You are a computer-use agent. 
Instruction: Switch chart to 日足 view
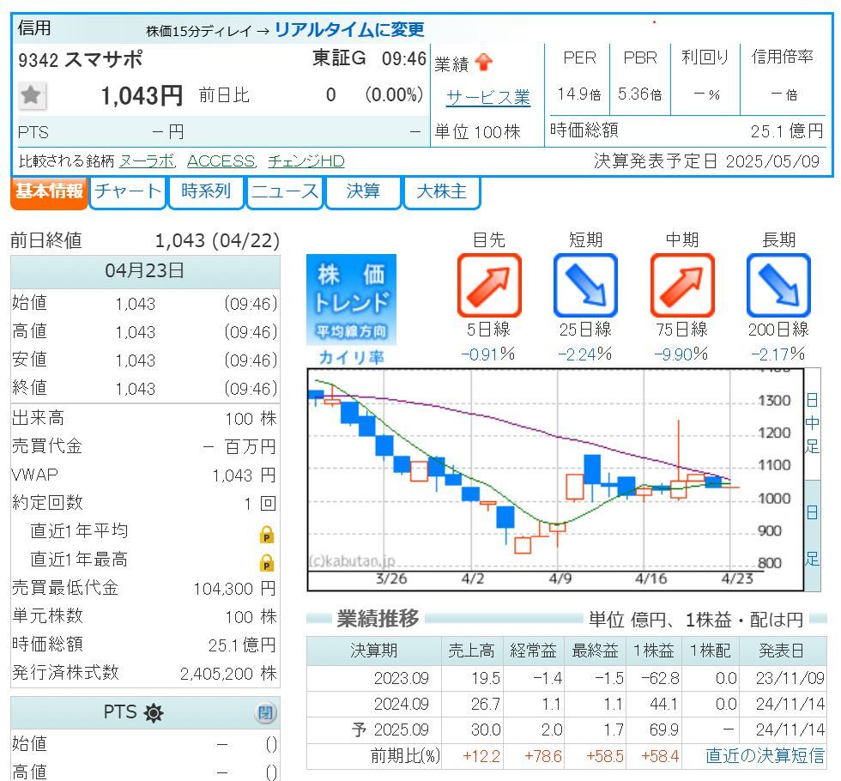[x=812, y=536]
